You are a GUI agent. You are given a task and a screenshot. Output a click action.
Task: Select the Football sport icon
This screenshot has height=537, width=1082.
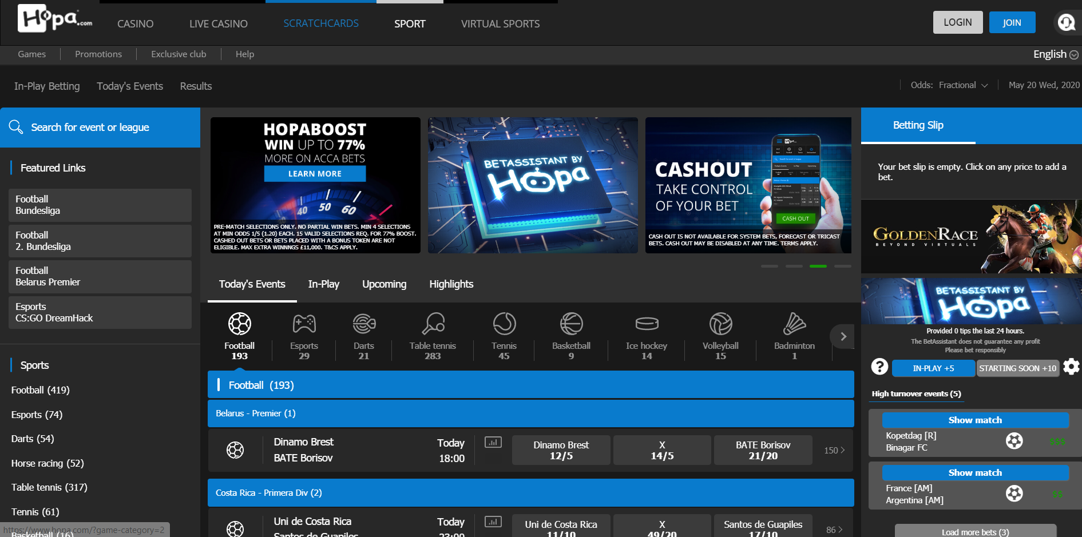(239, 324)
